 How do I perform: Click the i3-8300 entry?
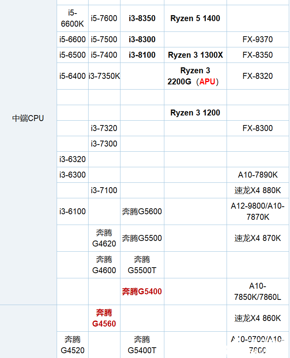142,39
